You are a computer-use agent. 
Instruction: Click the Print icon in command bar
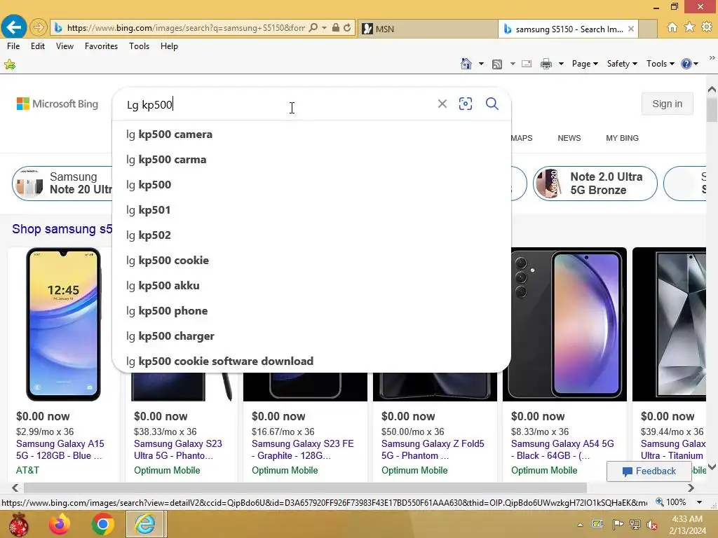tap(546, 64)
